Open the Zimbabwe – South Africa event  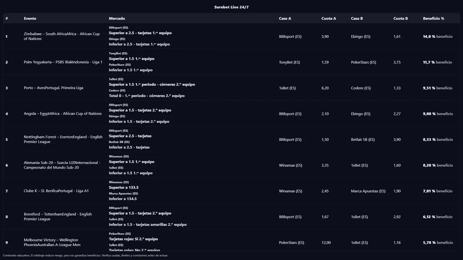click(x=62, y=36)
